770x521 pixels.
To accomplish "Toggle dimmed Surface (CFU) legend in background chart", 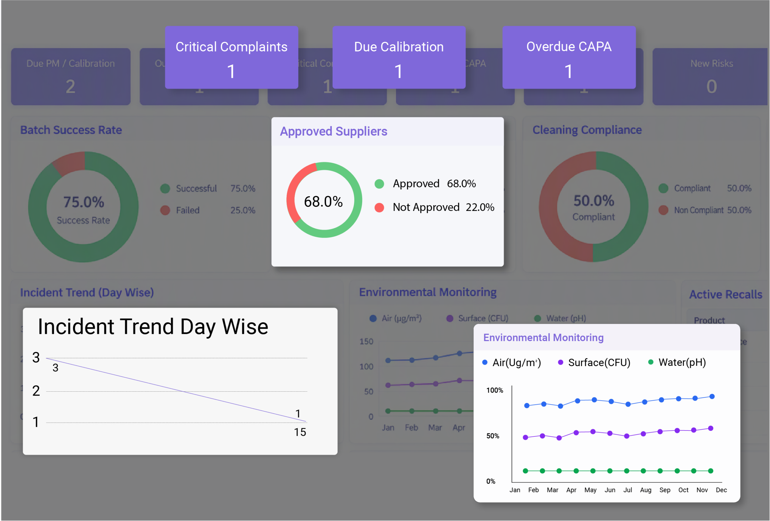I will pyautogui.click(x=477, y=319).
